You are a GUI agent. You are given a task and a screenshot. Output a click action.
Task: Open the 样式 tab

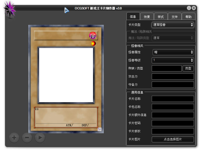point(161,17)
